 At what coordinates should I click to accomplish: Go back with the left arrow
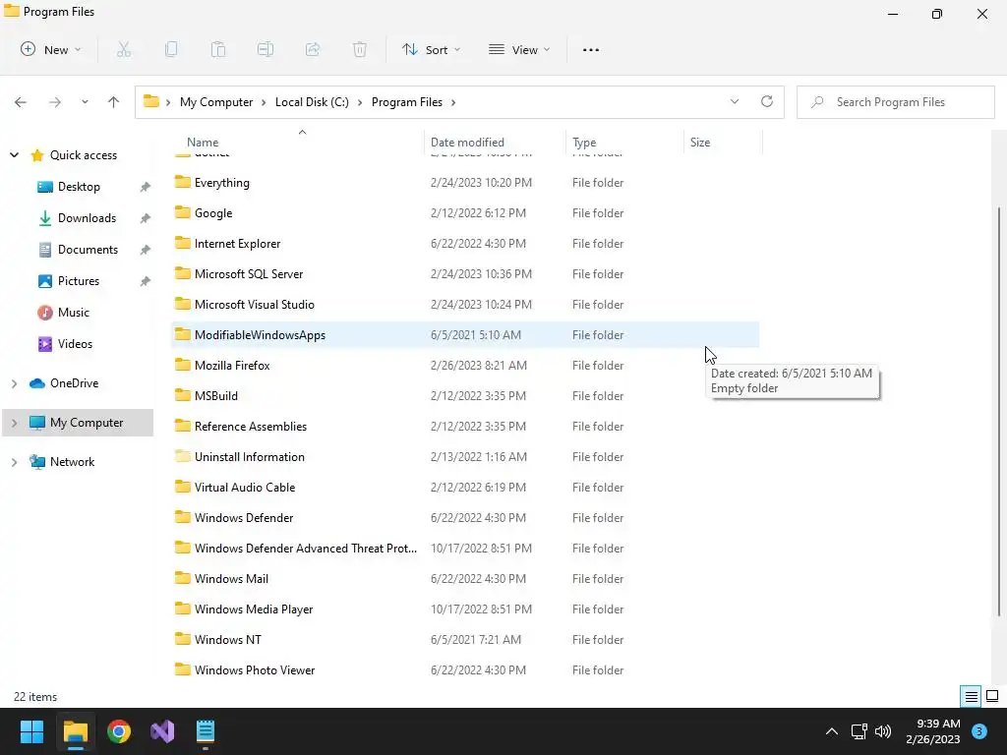pyautogui.click(x=21, y=102)
